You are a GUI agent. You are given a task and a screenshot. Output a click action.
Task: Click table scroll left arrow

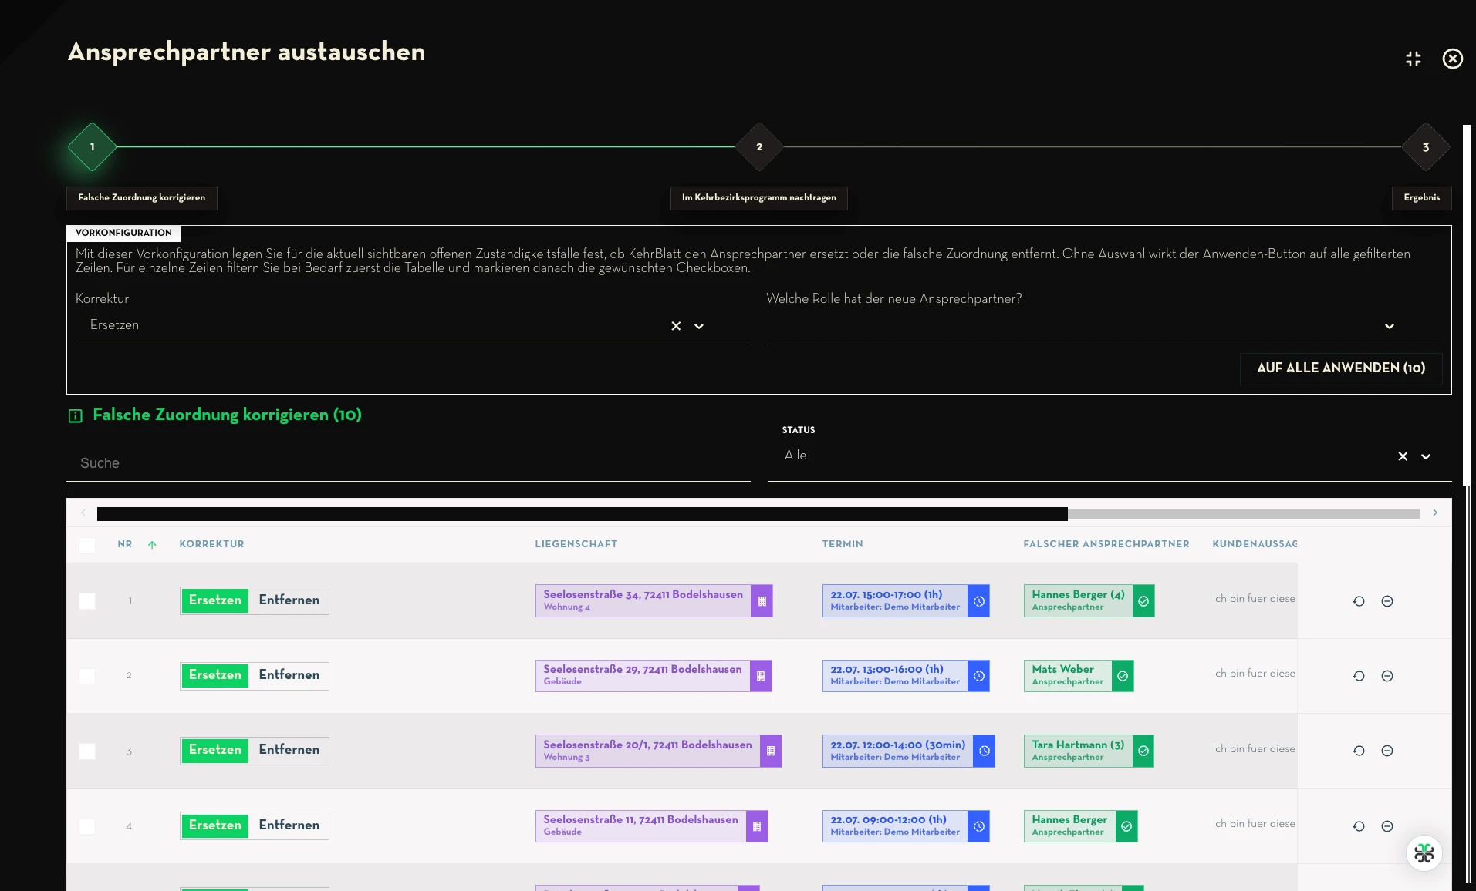tap(83, 513)
